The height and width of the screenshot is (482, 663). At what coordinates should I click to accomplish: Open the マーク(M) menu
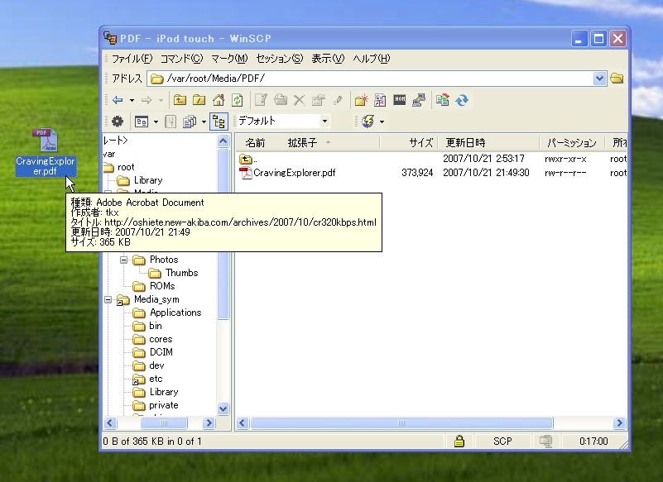pos(229,59)
